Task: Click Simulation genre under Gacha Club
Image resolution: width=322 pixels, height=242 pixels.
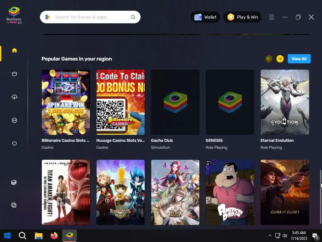Action: (160, 147)
